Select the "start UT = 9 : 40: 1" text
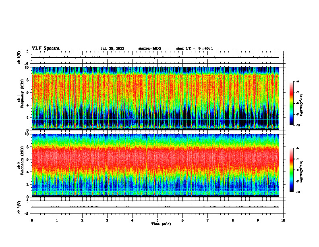This screenshot has width=319, height=247. pos(195,48)
